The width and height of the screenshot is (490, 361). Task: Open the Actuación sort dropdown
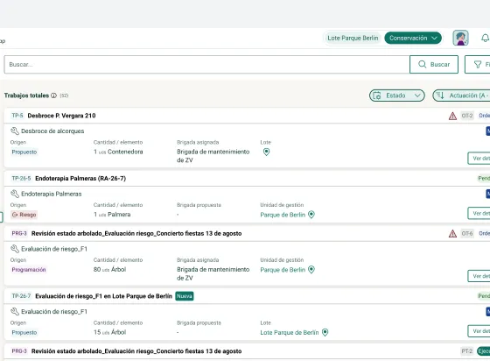pos(461,96)
